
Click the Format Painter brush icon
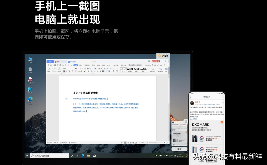coord(59,69)
